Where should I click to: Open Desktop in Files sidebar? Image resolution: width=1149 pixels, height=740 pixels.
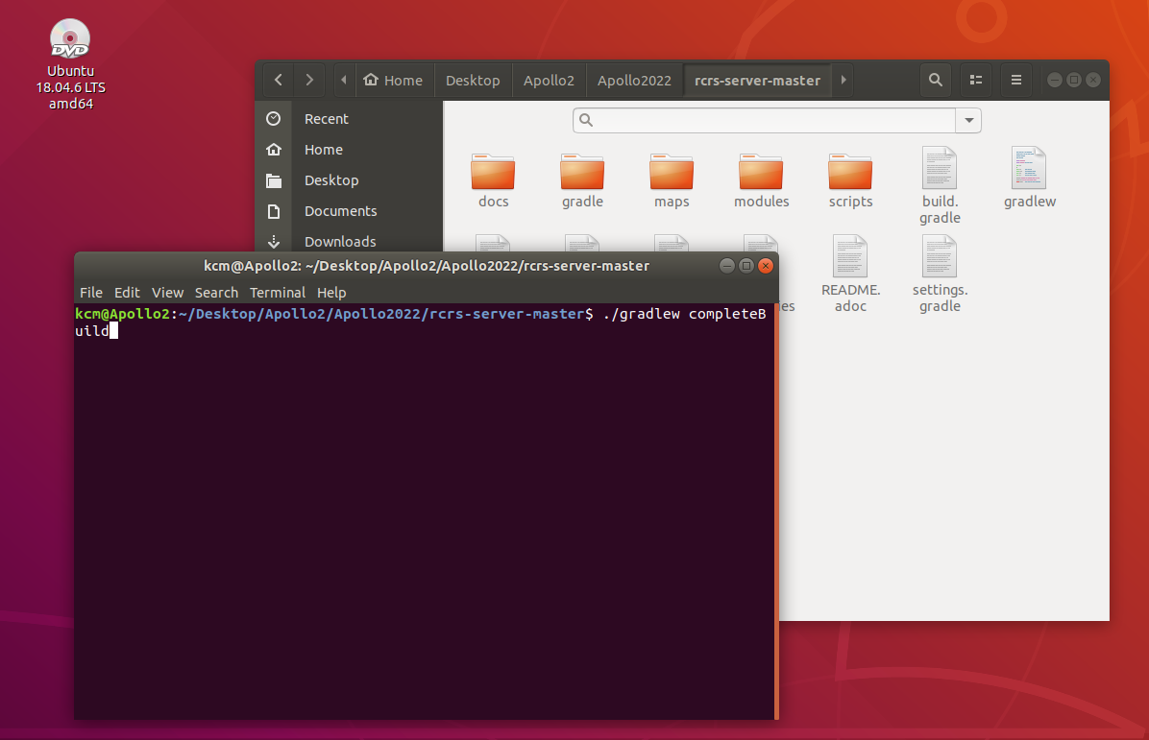(x=349, y=180)
